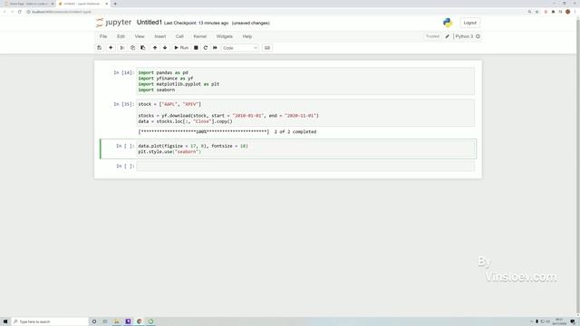The width and height of the screenshot is (580, 326).
Task: Cut selected cells with scissors icon
Action: 122,48
